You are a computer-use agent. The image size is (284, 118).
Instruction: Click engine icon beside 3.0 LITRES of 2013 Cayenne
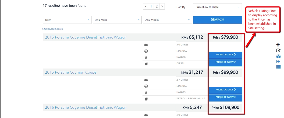[x=146, y=45]
